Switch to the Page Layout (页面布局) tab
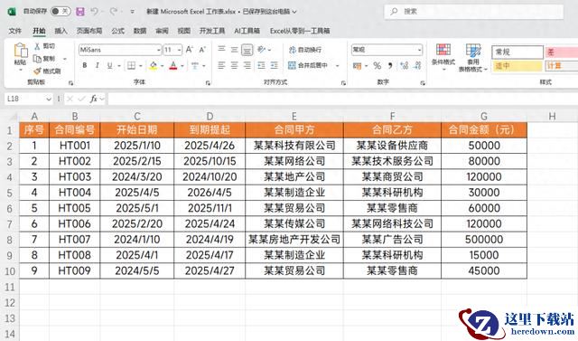The width and height of the screenshot is (578, 341). click(89, 31)
